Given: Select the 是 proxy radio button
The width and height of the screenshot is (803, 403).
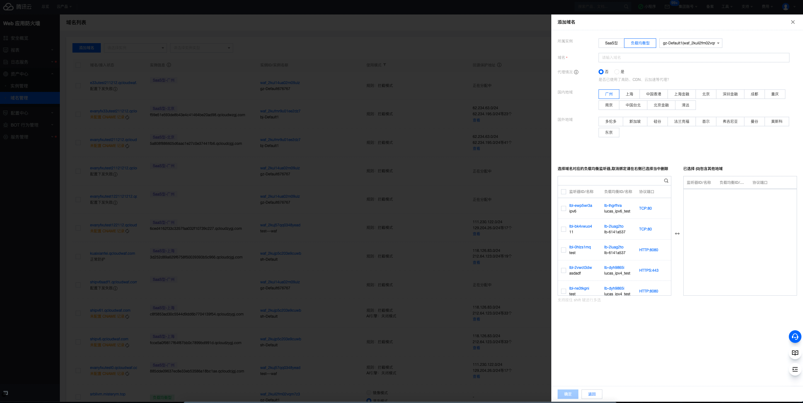Looking at the screenshot, I should coord(617,72).
